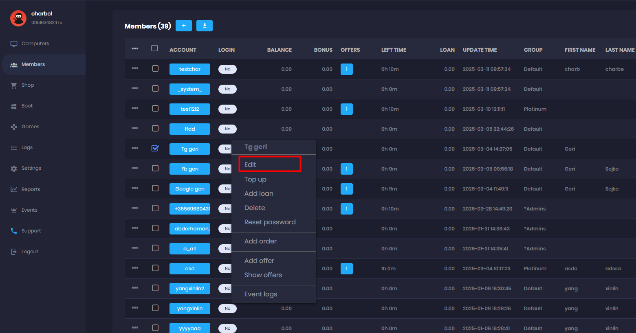This screenshot has height=333, width=636.
Task: Expand row options for yangxinlin2
Action: point(135,288)
